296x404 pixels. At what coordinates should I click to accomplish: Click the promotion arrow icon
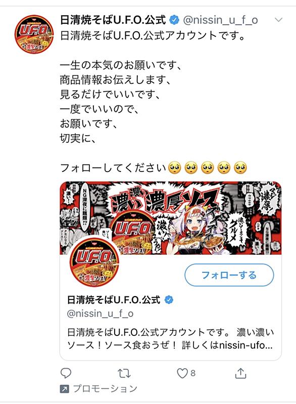click(64, 389)
